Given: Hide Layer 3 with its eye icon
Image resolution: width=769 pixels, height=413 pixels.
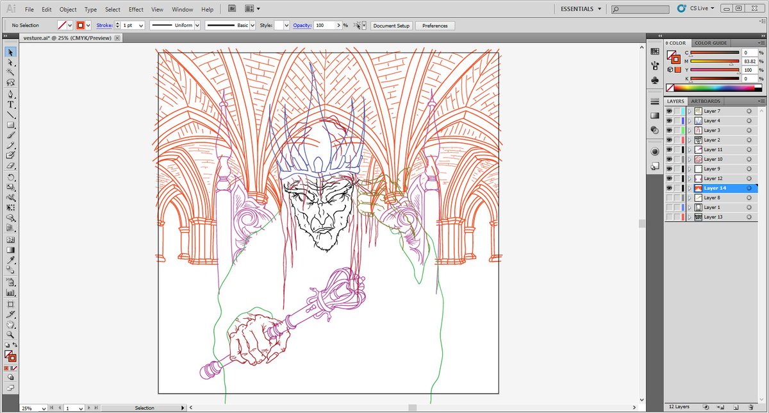Looking at the screenshot, I should (x=669, y=130).
